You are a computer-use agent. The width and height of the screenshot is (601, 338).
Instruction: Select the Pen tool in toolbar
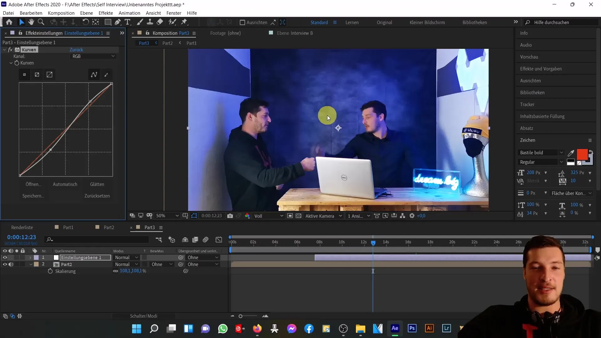click(x=118, y=22)
